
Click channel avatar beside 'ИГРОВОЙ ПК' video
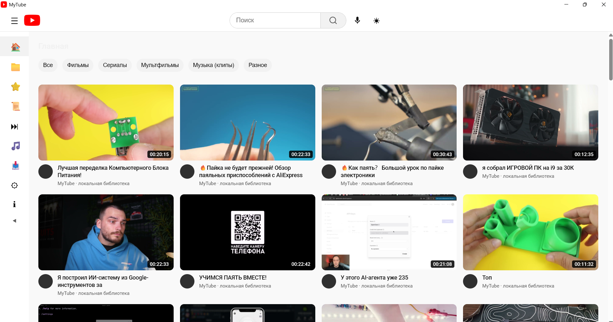470,172
